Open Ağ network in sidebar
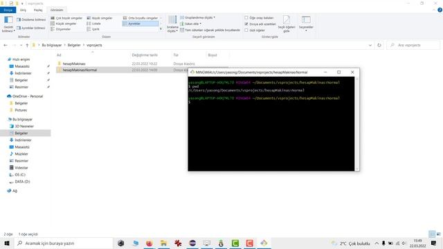Viewport: 443px width, 249px height. [15, 191]
